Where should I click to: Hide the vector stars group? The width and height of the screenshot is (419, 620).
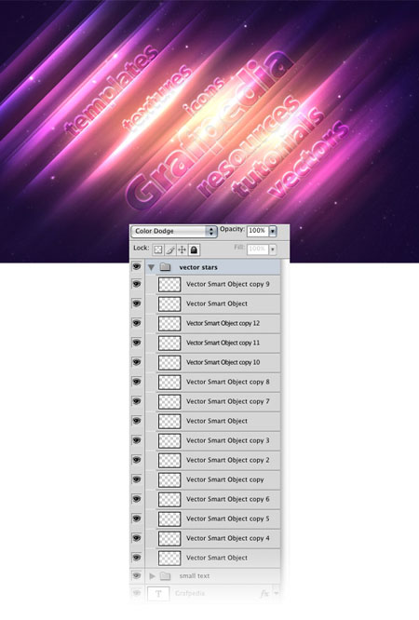pyautogui.click(x=137, y=267)
